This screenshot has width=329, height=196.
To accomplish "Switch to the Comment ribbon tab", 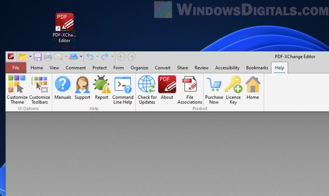I will pos(76,68).
